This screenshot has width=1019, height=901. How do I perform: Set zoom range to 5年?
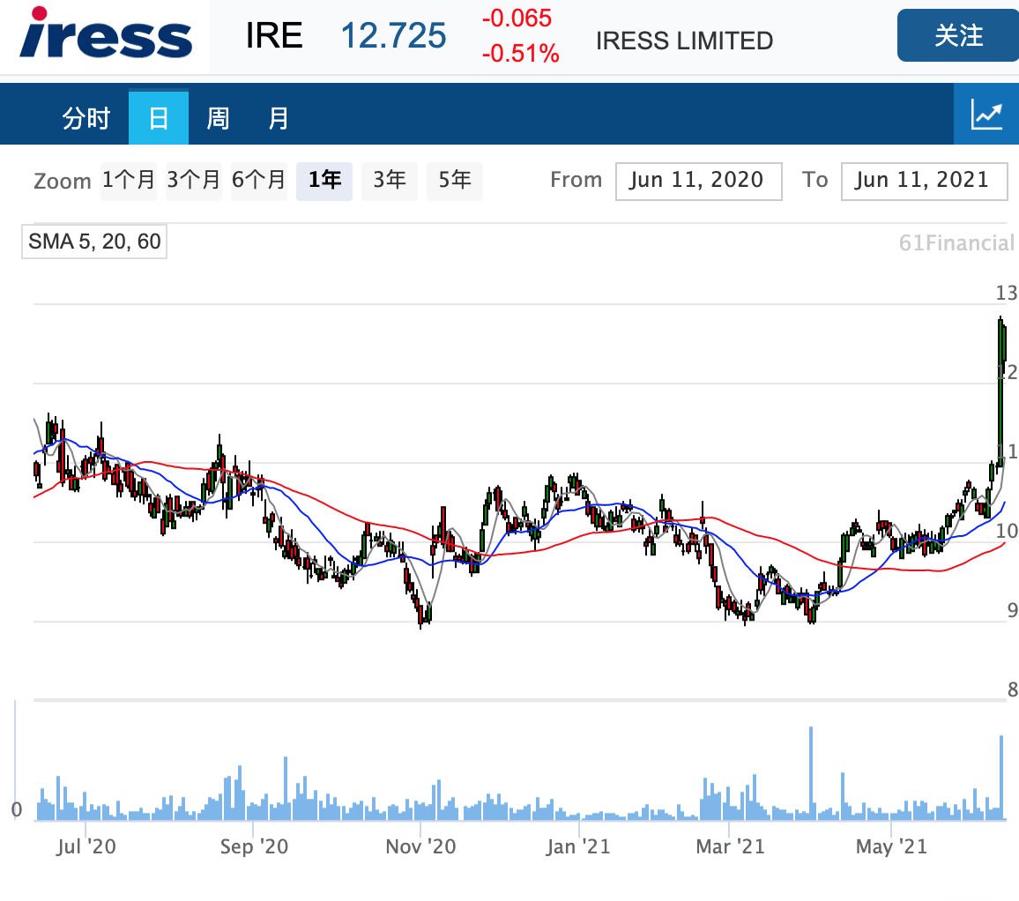click(x=454, y=181)
